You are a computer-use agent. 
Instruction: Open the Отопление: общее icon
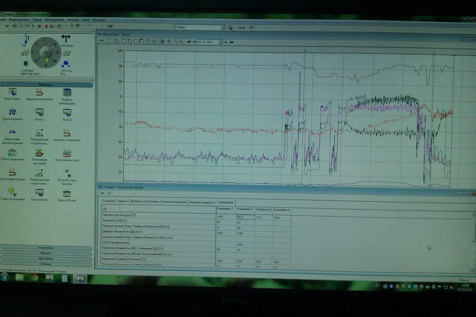pyautogui.click(x=12, y=175)
